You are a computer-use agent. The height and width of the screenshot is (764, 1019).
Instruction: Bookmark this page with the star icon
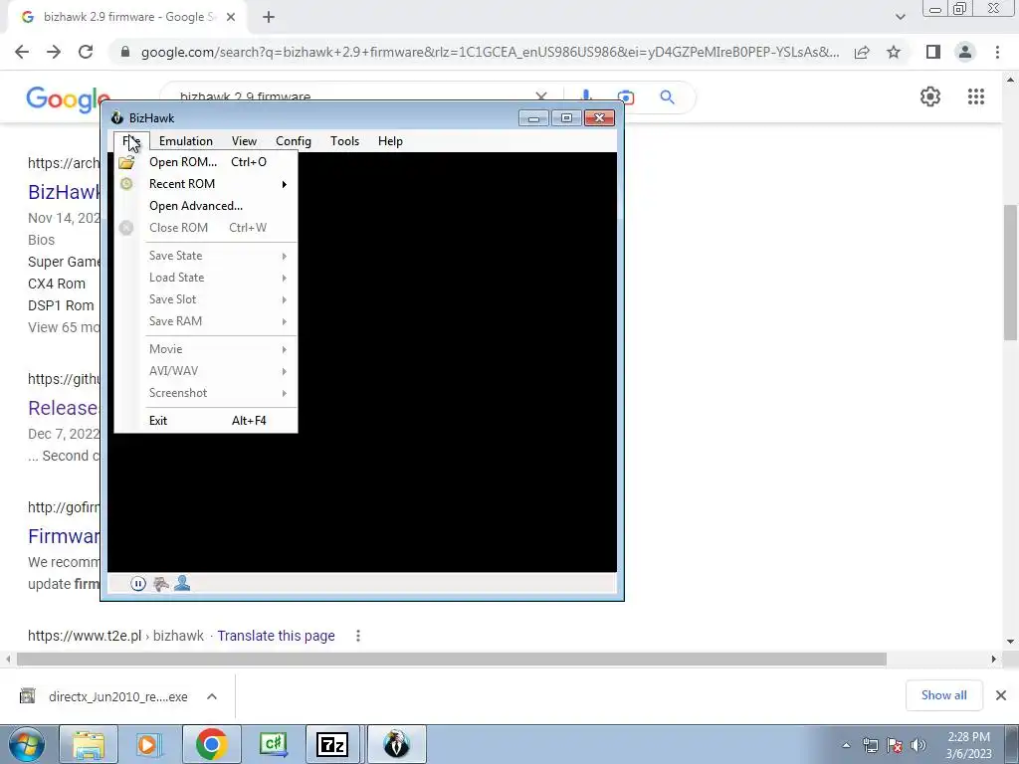(894, 52)
